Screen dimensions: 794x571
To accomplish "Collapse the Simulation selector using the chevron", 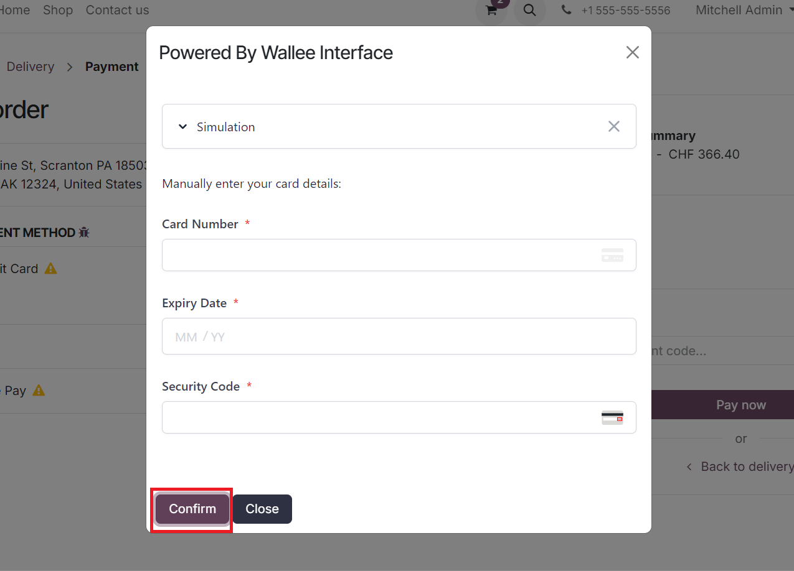I will pyautogui.click(x=182, y=126).
